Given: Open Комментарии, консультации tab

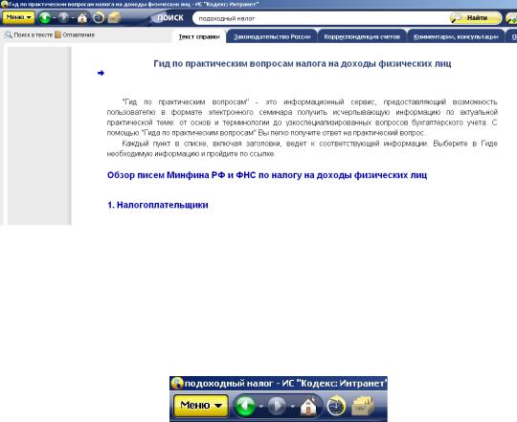Looking at the screenshot, I should click(456, 36).
